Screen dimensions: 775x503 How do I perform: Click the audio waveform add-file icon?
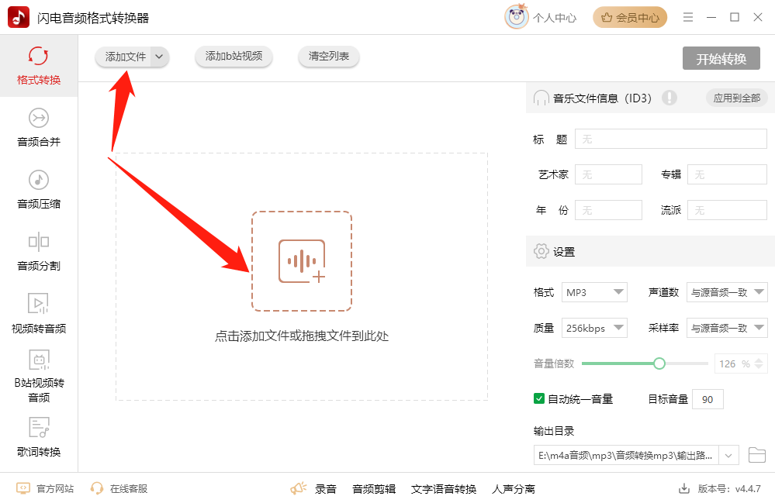click(302, 261)
